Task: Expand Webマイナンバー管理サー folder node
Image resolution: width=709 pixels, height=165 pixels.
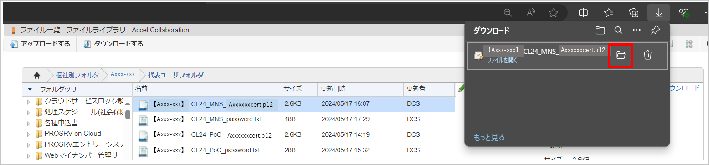Action: pyautogui.click(x=29, y=156)
